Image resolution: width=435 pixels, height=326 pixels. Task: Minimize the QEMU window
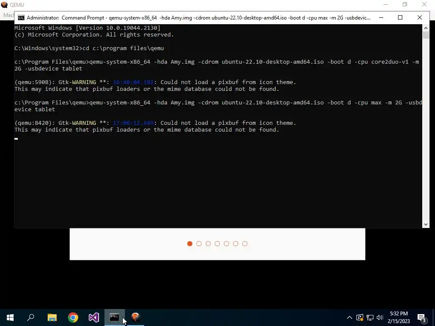(x=386, y=4)
